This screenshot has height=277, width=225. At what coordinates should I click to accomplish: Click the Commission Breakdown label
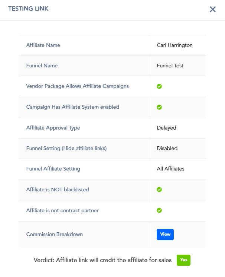pyautogui.click(x=55, y=234)
